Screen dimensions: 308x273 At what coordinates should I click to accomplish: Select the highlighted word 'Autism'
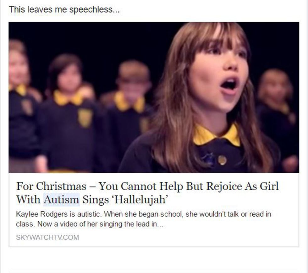[61, 200]
